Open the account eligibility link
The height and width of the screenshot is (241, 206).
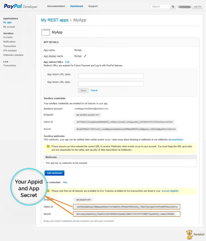coord(170,191)
